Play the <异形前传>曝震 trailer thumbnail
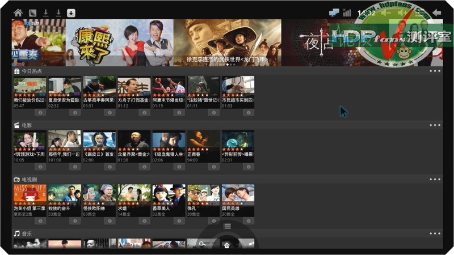Viewport: 454px width, 255px height. click(x=238, y=140)
